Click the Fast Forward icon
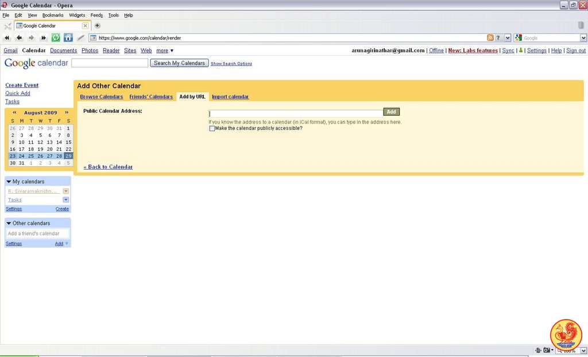Screen dimensions: 588x357 (x=44, y=37)
